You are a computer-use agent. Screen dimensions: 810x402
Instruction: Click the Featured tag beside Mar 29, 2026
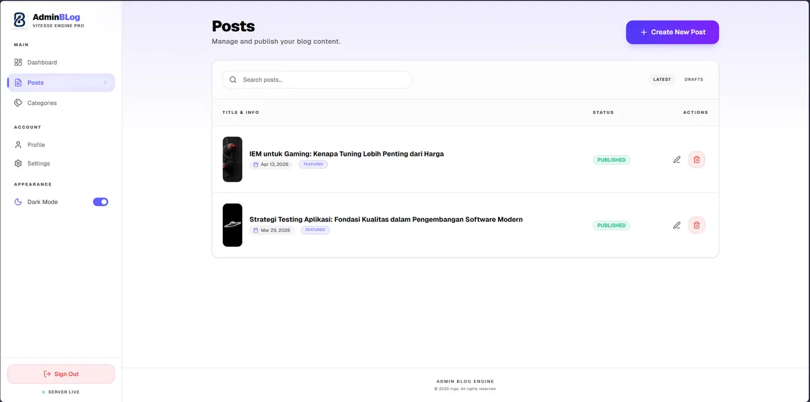pyautogui.click(x=315, y=230)
